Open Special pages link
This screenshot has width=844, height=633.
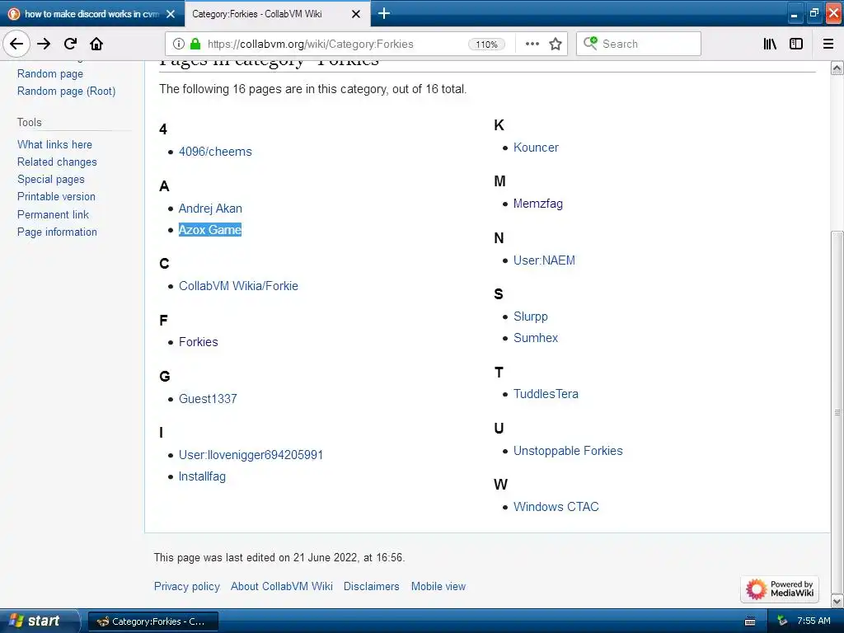tap(50, 179)
